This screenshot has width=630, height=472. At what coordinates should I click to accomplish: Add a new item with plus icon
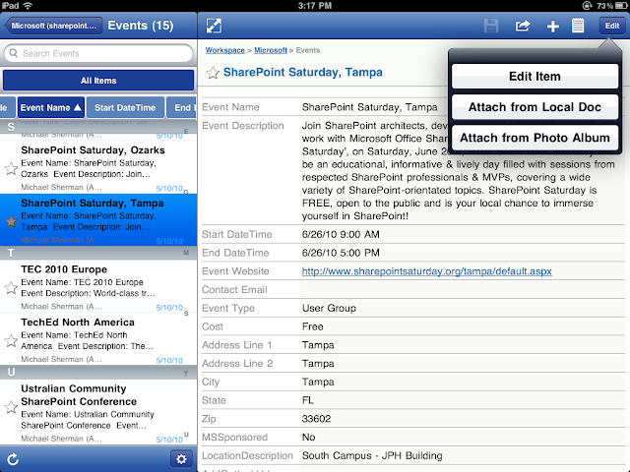(x=553, y=27)
